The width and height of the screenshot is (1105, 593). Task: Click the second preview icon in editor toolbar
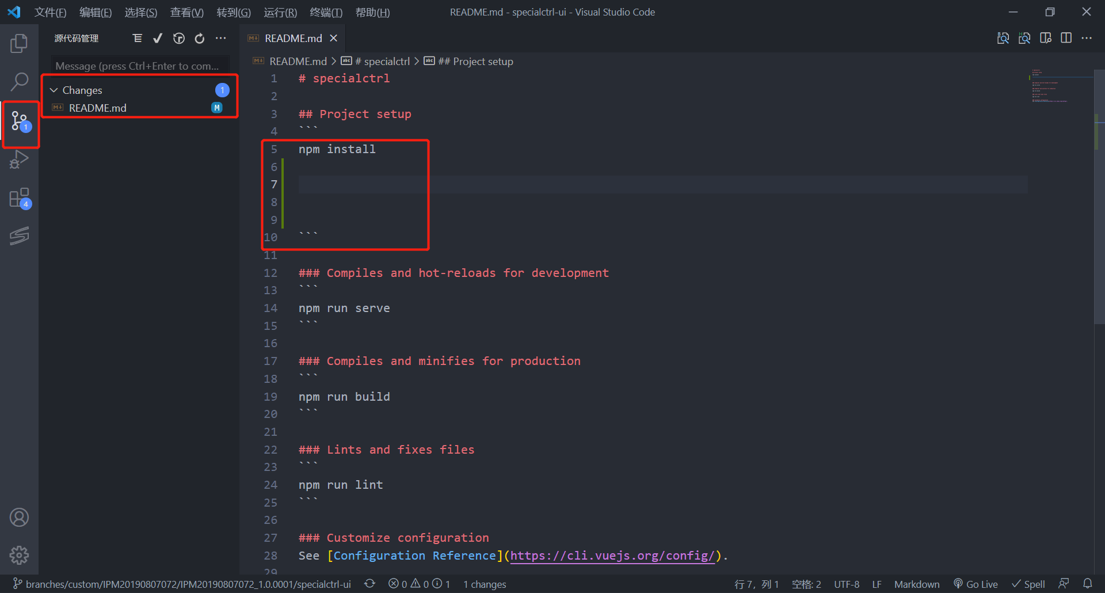pos(1024,38)
